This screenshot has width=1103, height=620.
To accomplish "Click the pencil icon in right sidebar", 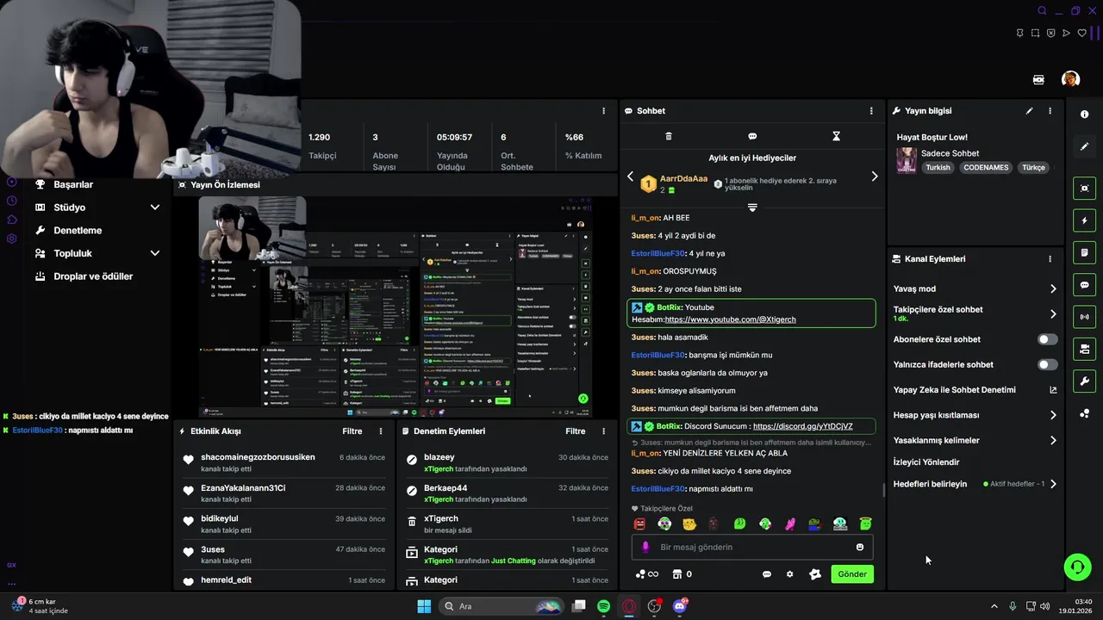I will [1084, 146].
